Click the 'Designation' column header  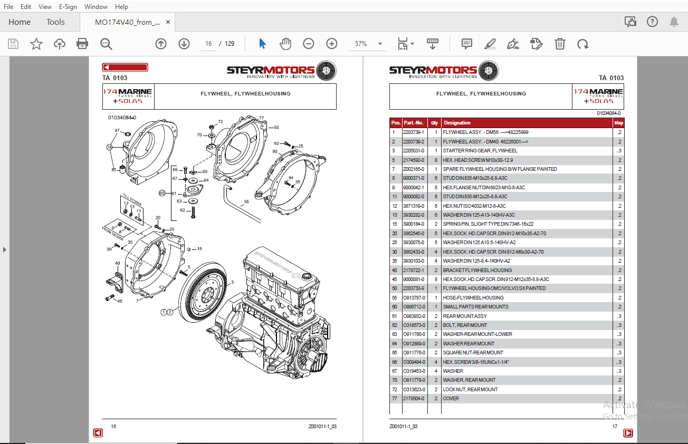(457, 123)
